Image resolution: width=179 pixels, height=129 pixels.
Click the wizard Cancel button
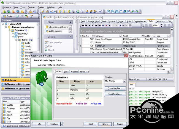tap(120, 124)
